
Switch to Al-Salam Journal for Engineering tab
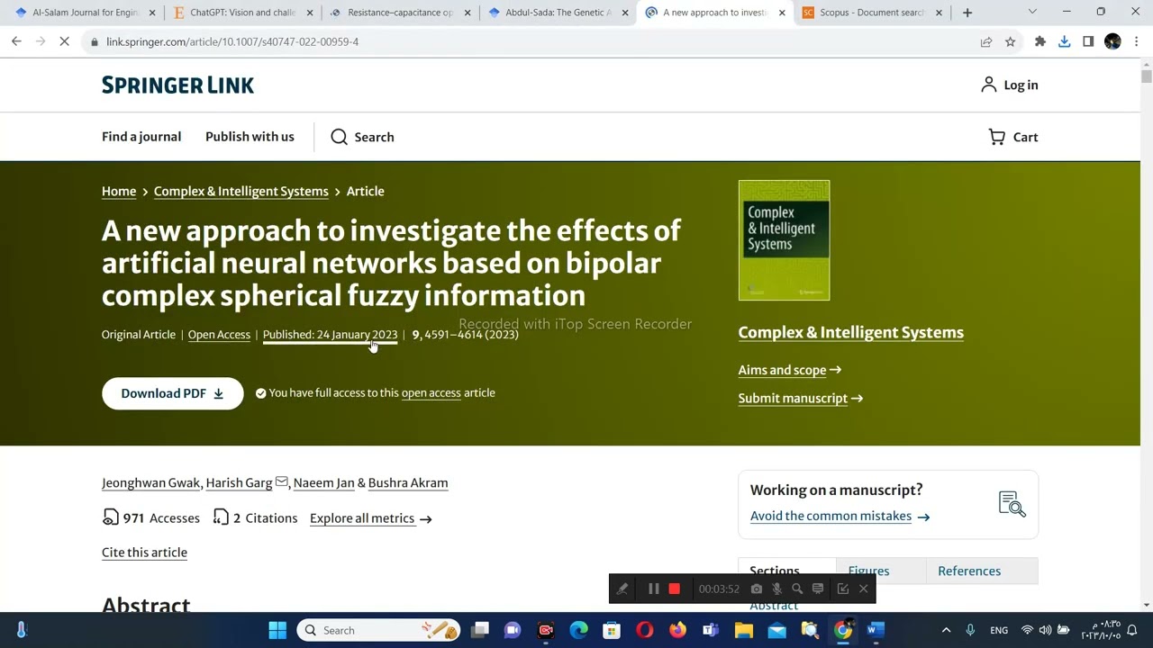tap(86, 13)
